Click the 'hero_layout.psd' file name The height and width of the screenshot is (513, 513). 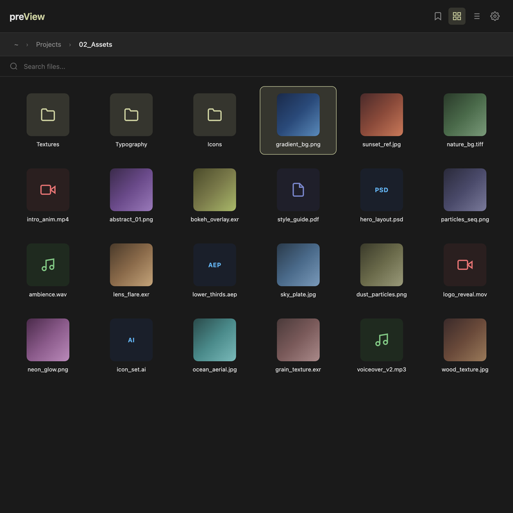tap(382, 219)
